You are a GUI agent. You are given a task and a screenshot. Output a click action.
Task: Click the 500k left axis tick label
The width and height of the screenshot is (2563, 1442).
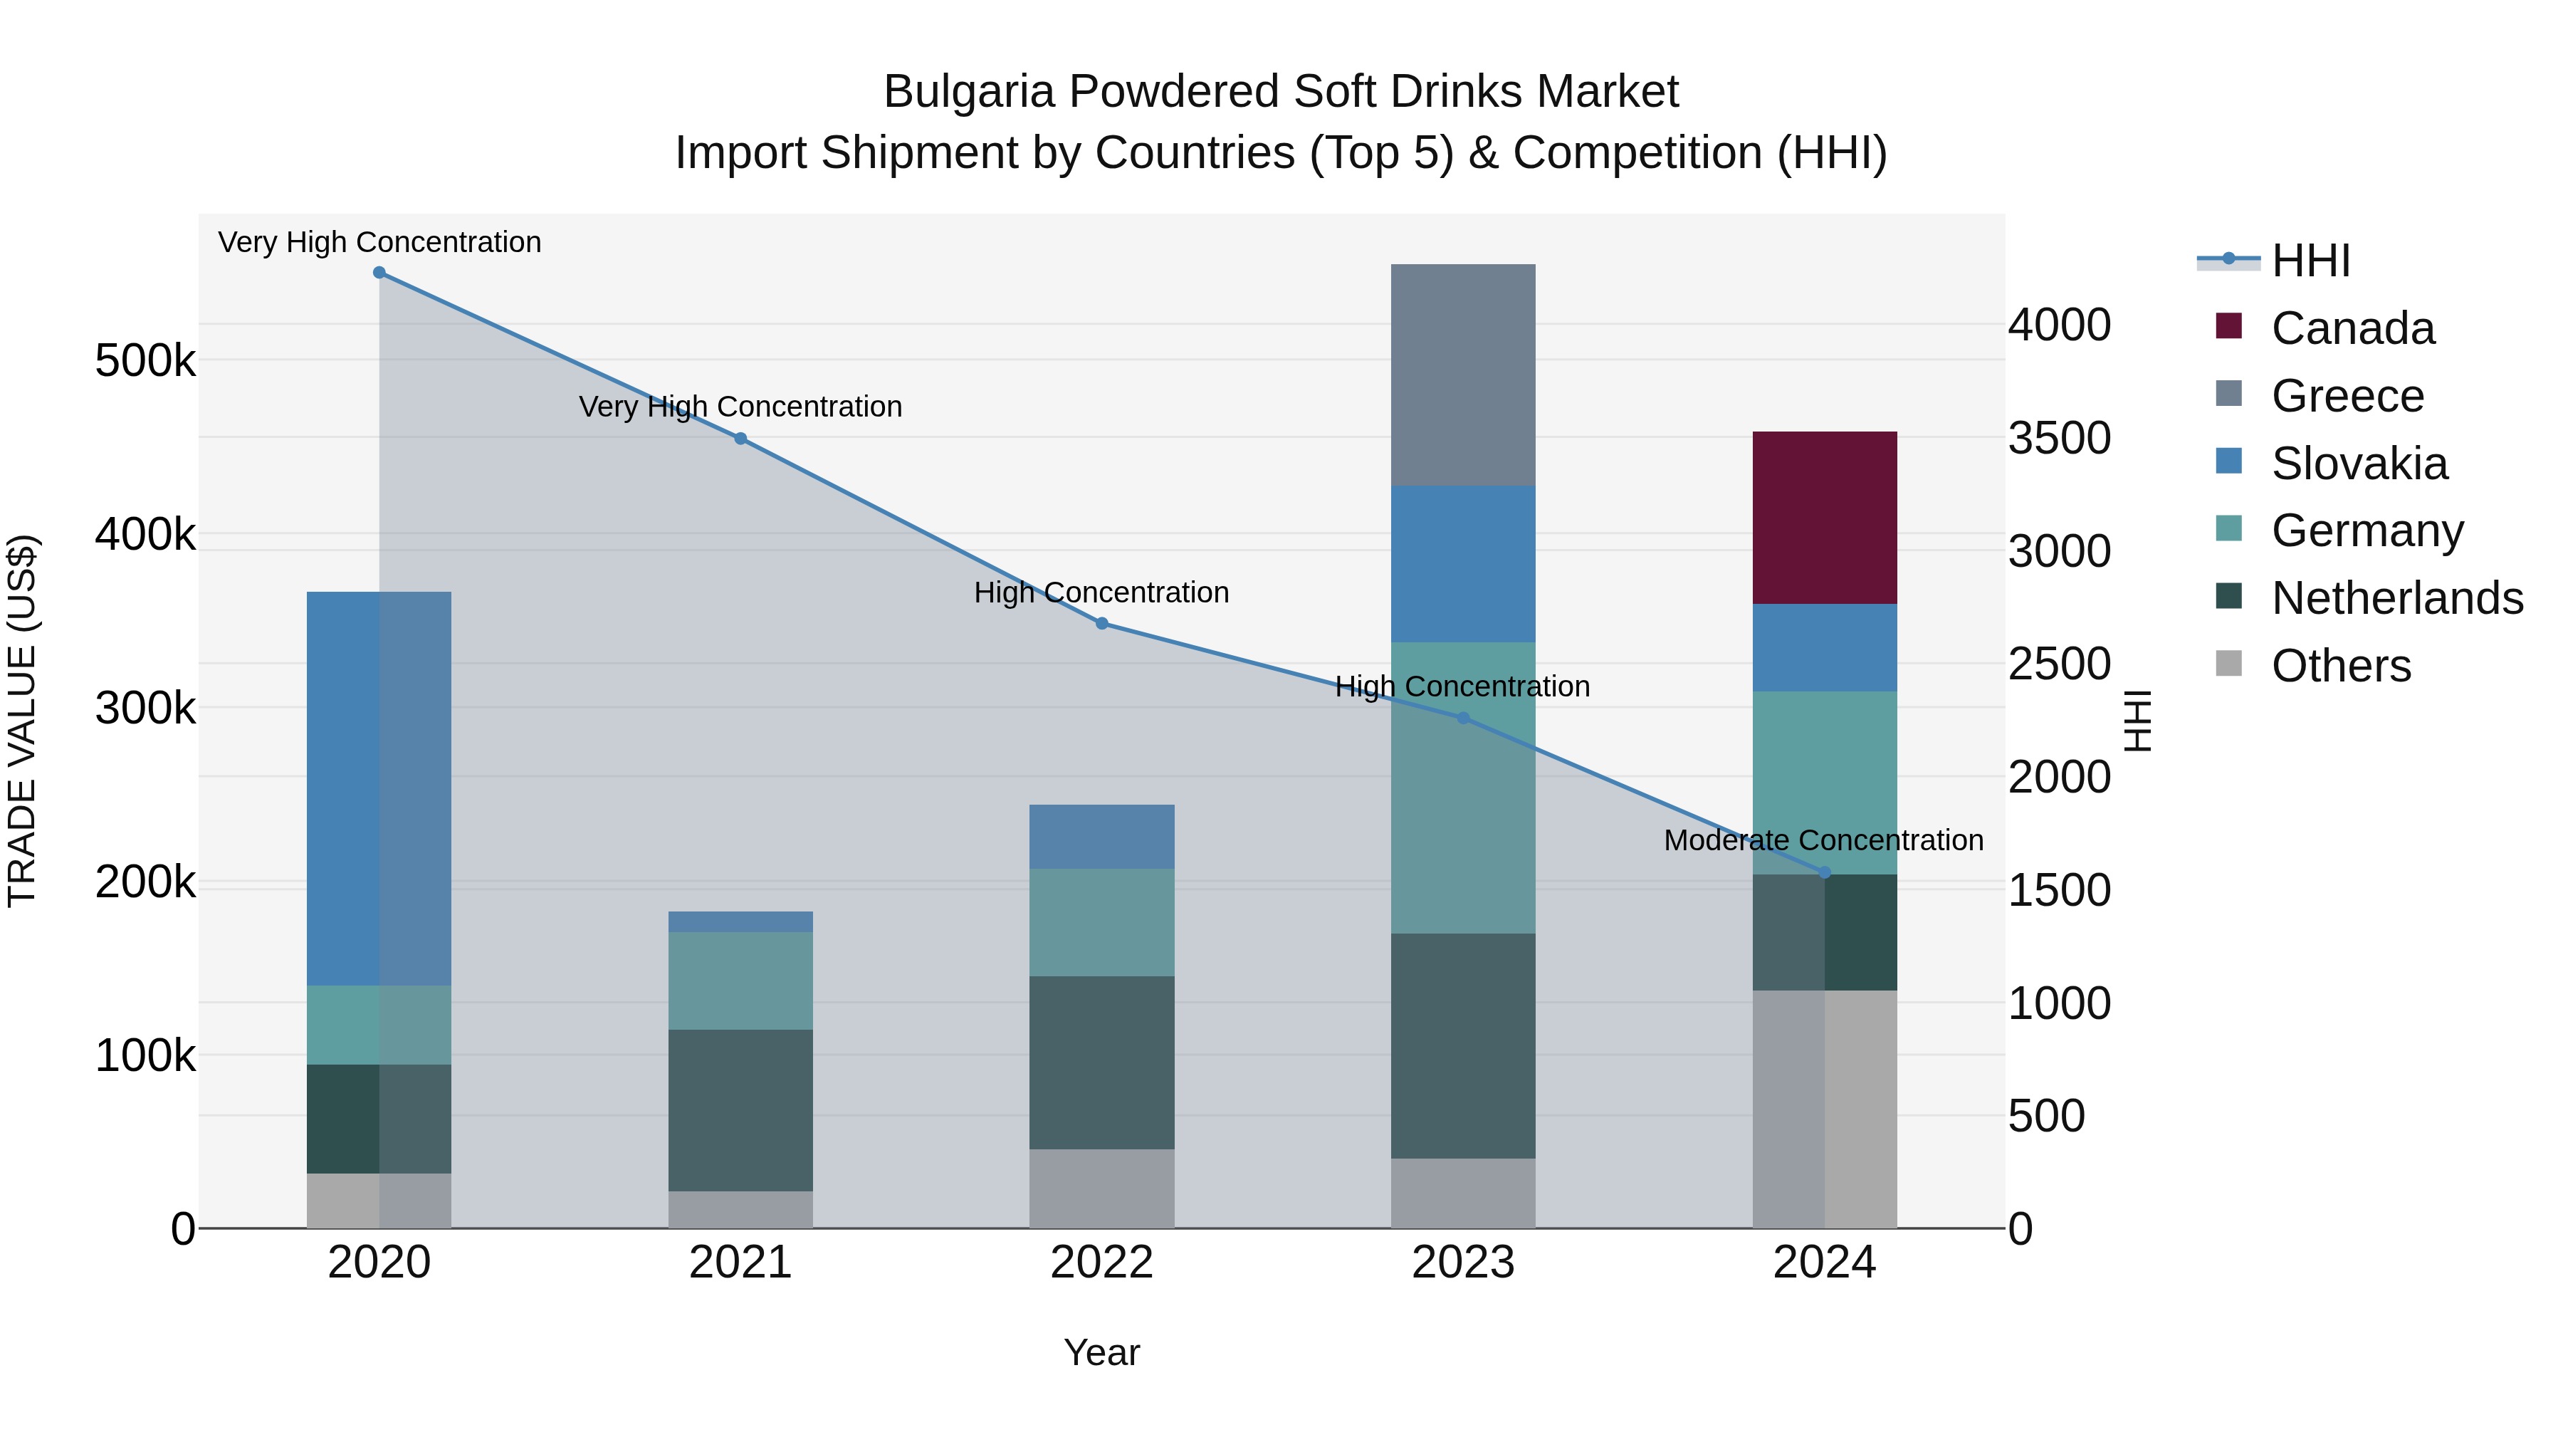click(x=145, y=360)
